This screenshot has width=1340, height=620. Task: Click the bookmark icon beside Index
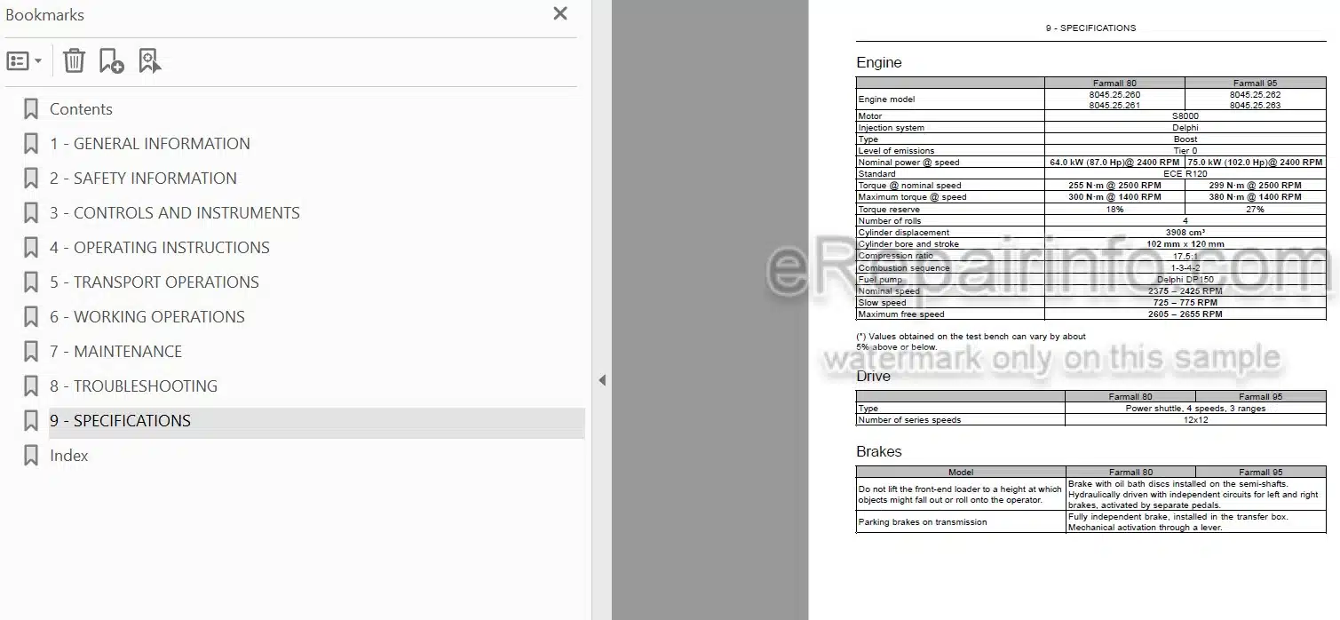tap(31, 456)
